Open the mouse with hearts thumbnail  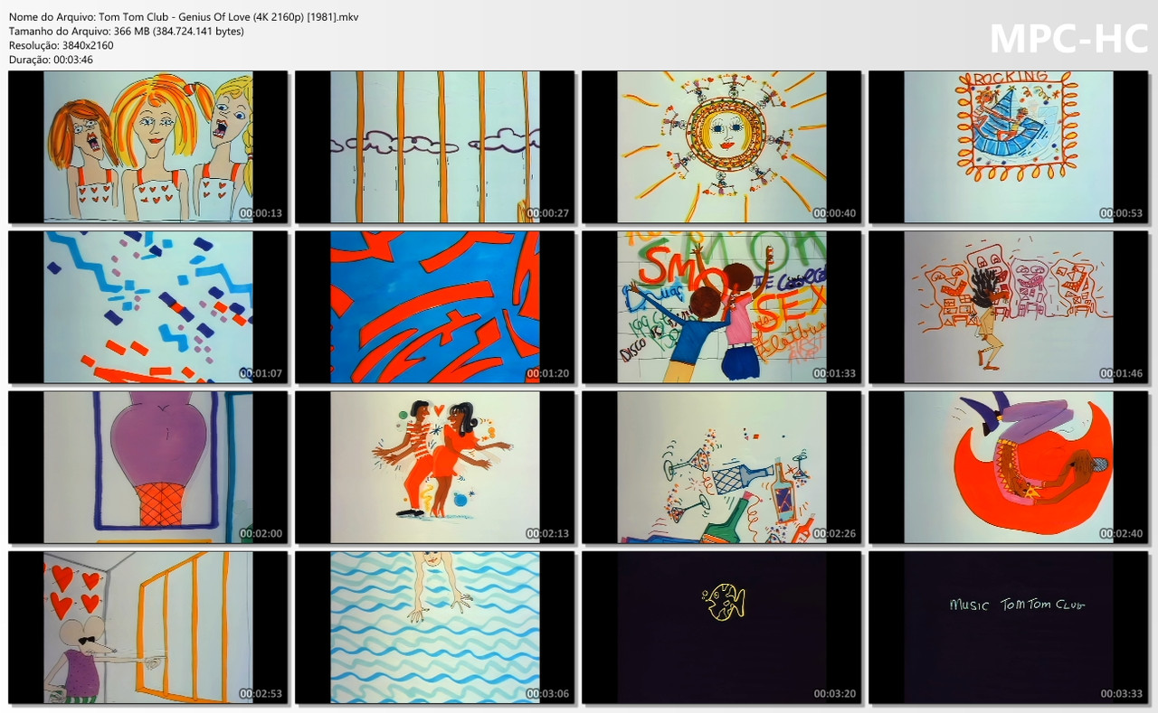coord(147,627)
